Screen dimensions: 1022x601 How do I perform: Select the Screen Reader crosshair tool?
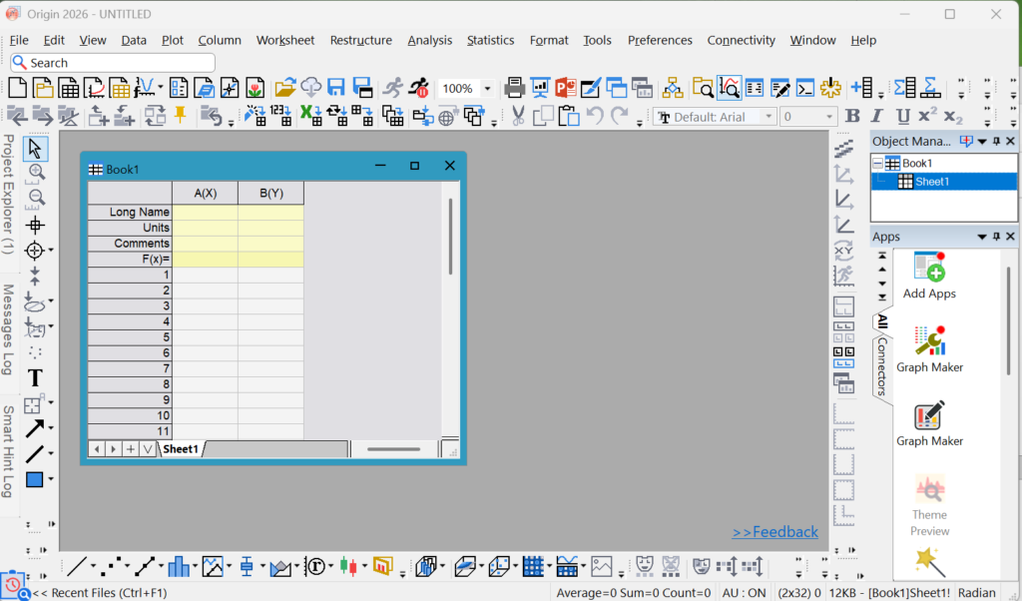click(x=35, y=226)
